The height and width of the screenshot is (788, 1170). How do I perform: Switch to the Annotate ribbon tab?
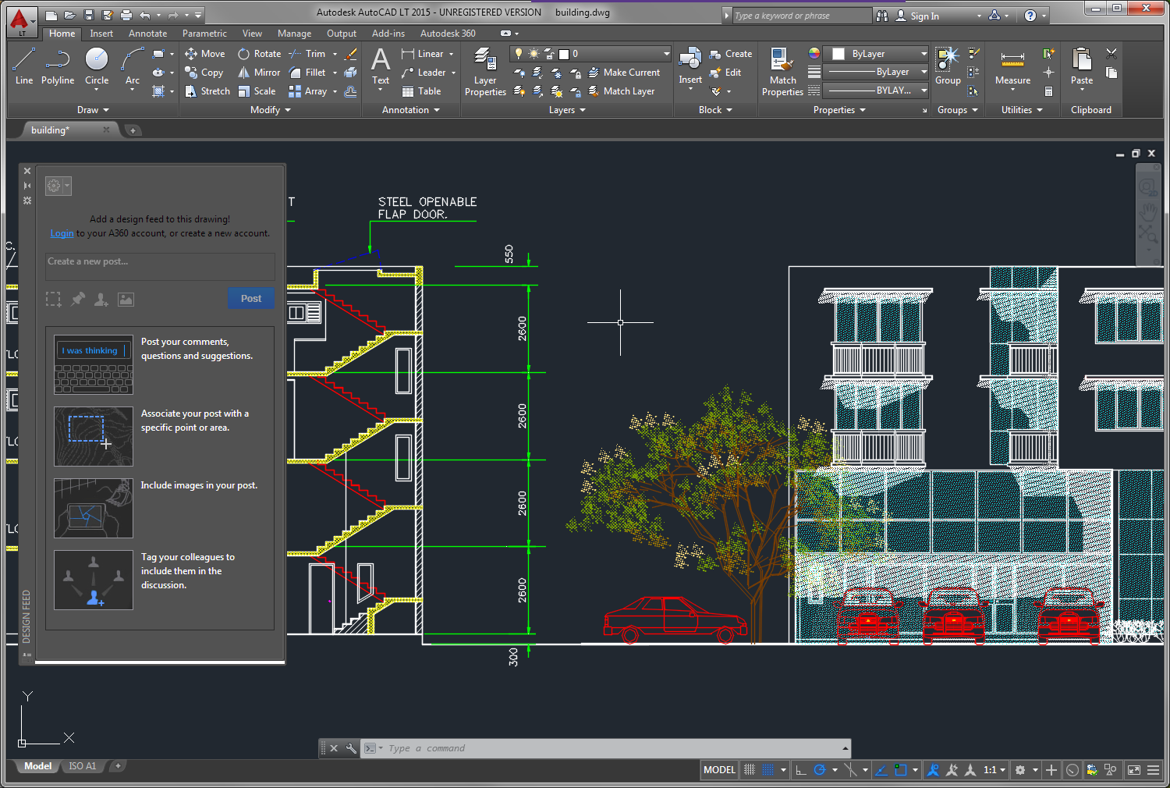[x=147, y=34]
